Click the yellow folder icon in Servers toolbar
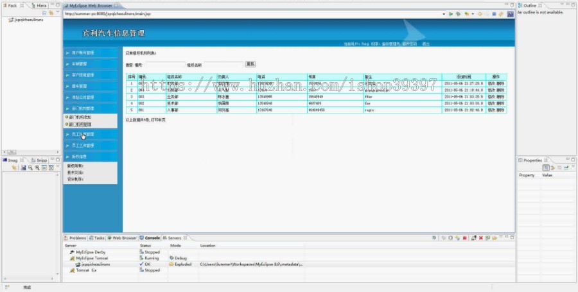The width and height of the screenshot is (578, 292). (495, 238)
